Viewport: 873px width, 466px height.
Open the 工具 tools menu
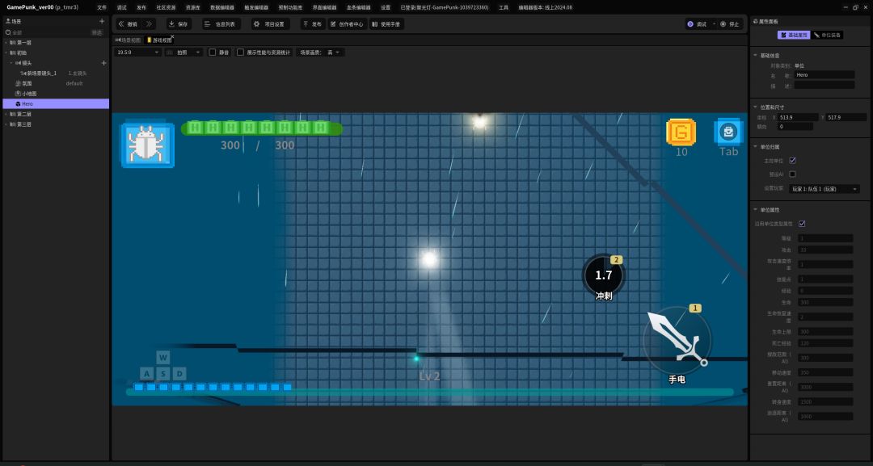pyautogui.click(x=504, y=8)
